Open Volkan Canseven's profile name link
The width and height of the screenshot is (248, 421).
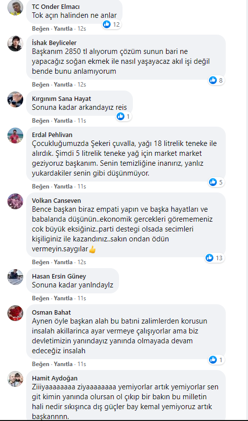coord(56,200)
